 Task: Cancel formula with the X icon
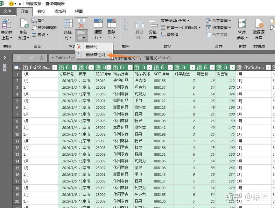click(x=19, y=58)
